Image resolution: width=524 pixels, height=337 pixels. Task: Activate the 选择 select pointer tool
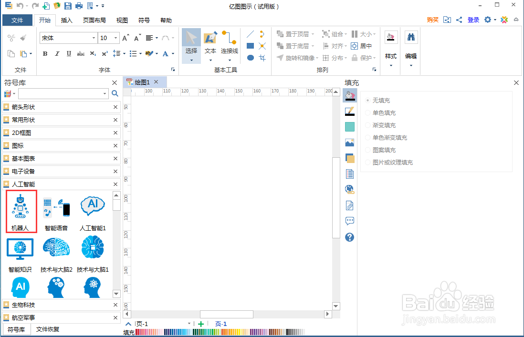point(191,45)
